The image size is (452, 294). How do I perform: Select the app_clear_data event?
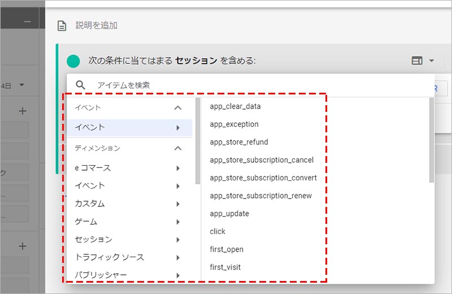[235, 106]
